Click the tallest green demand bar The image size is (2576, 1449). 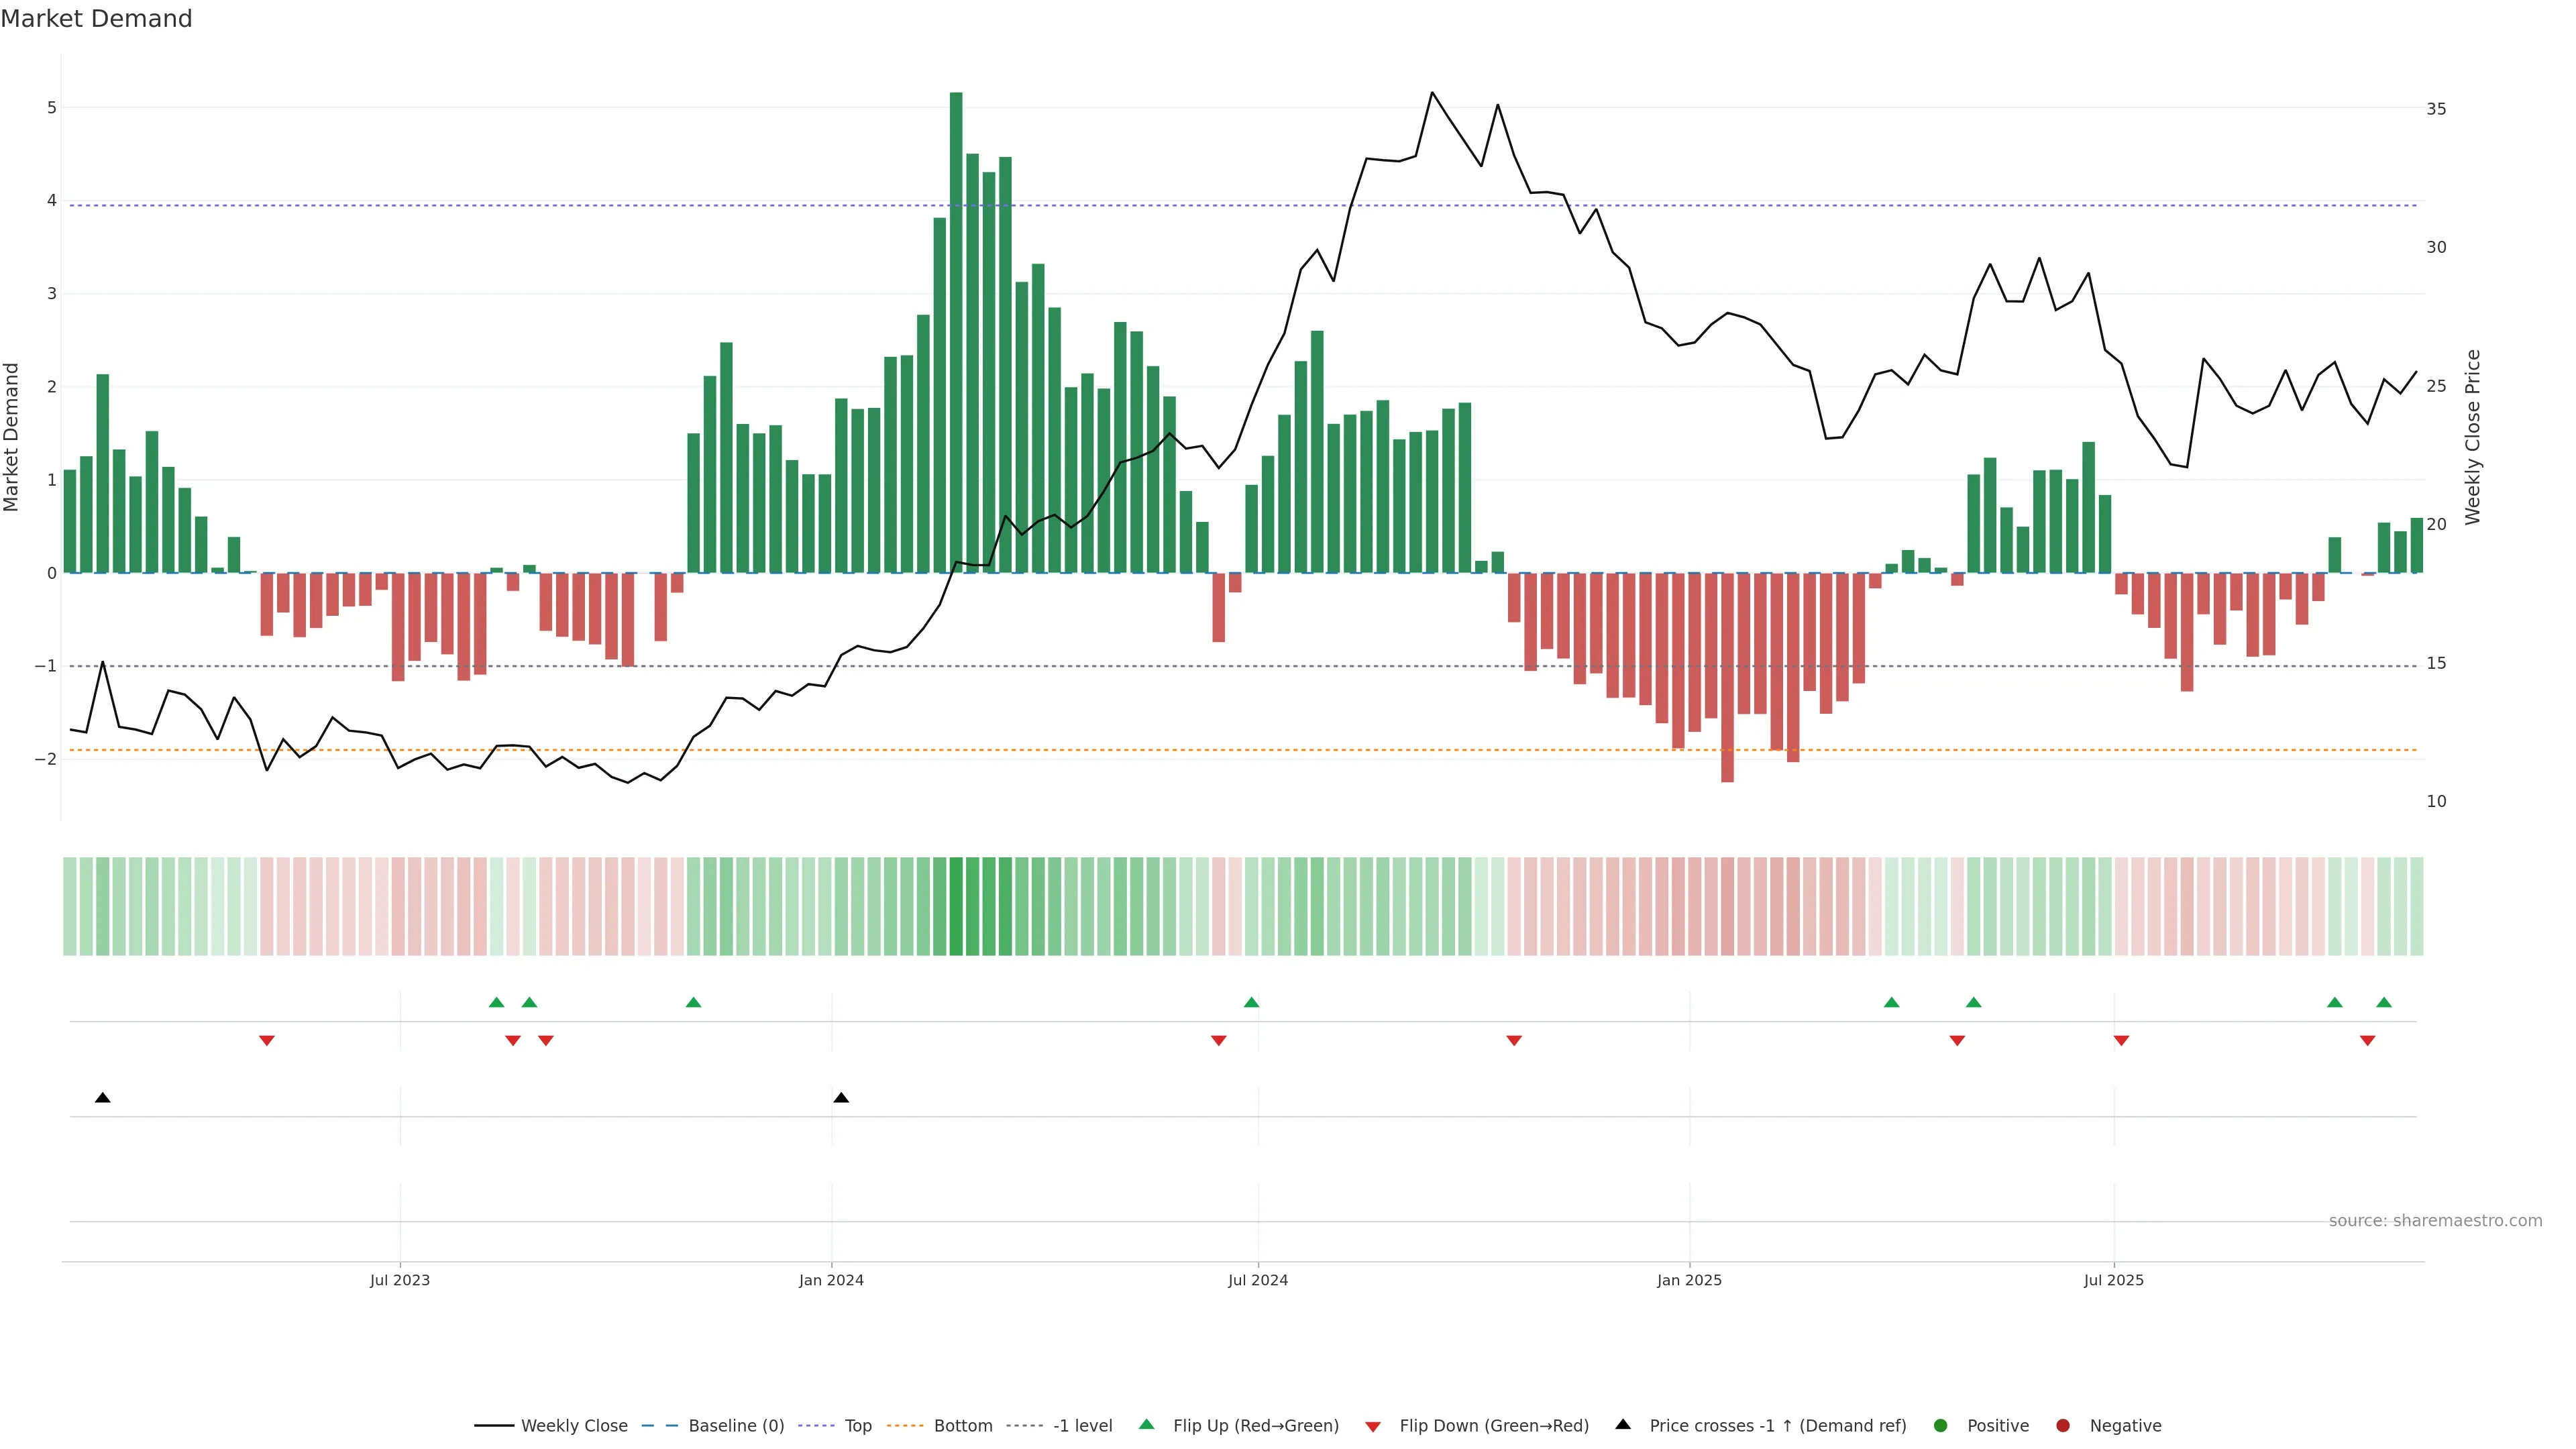tap(956, 330)
